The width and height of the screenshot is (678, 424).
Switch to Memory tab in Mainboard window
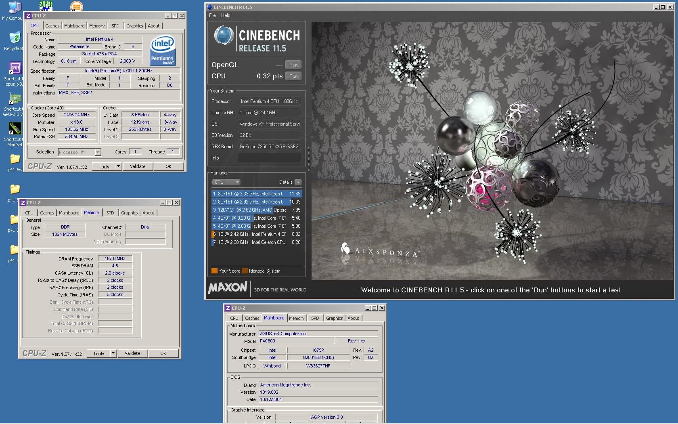point(297,318)
